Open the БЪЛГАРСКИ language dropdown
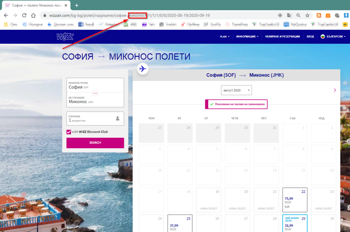Screen dimensions: 350x232 click(333, 37)
